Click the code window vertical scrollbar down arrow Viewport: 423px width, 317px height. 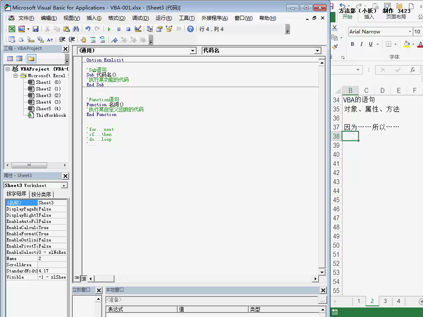point(321,272)
